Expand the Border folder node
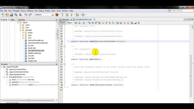194x109 pixels. click(x=23, y=33)
